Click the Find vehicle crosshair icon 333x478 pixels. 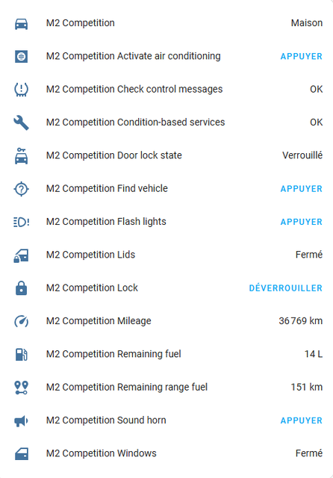22,189
